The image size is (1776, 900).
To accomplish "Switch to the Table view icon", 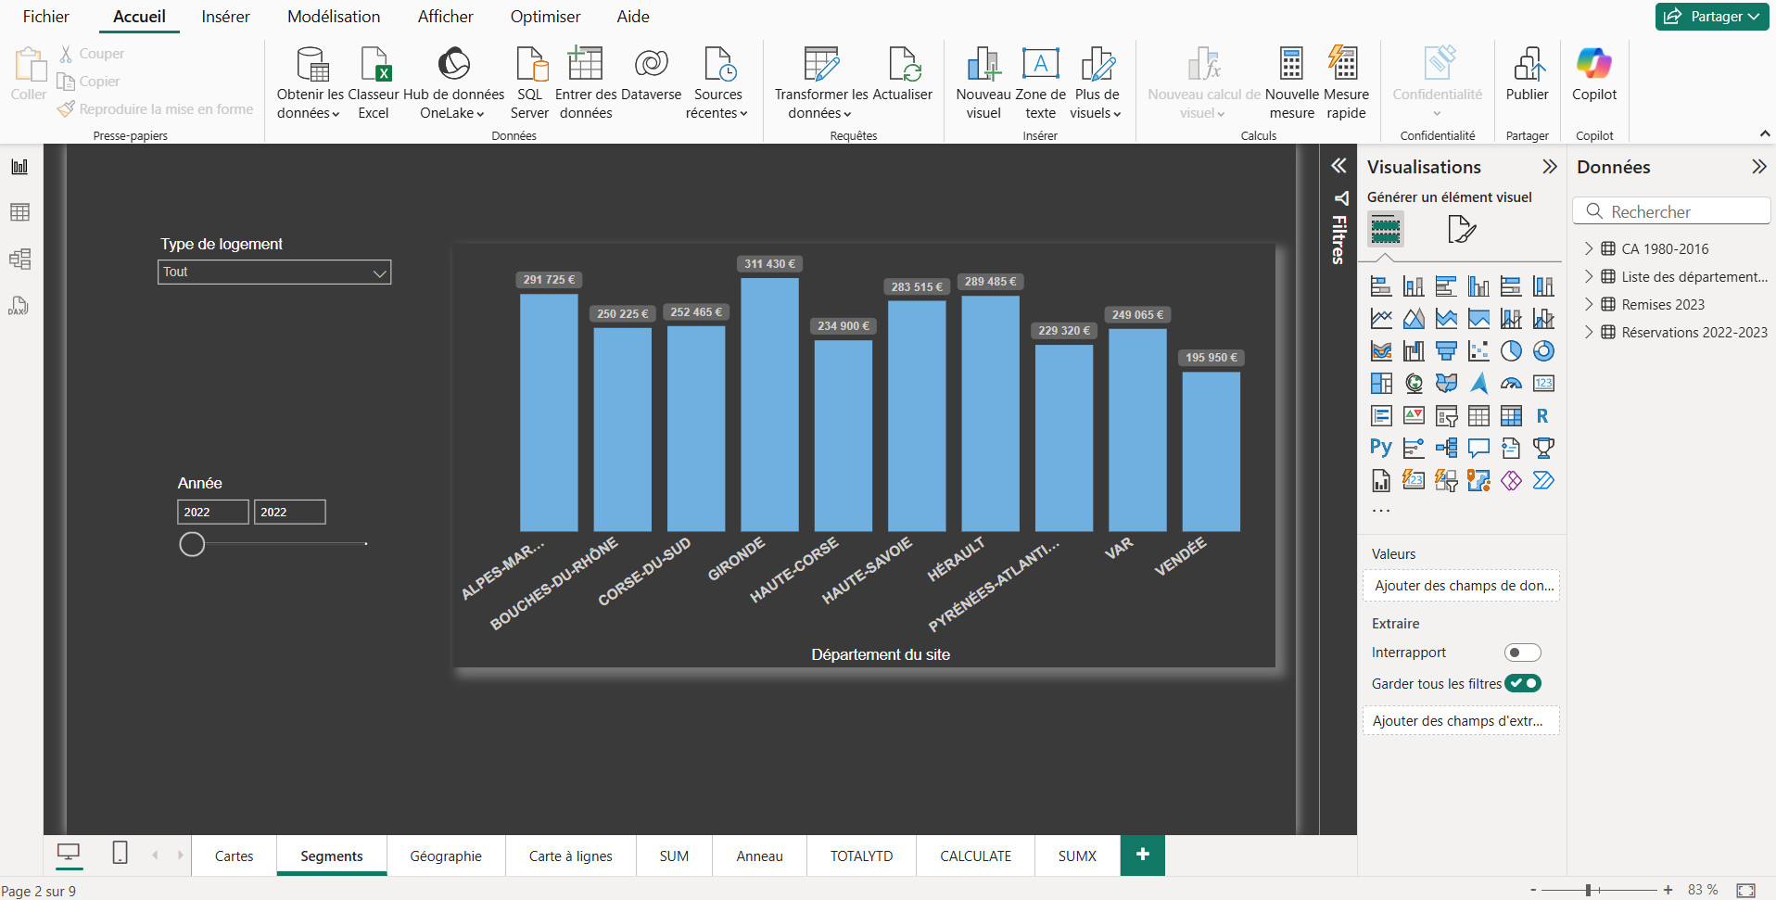I will pos(19,212).
